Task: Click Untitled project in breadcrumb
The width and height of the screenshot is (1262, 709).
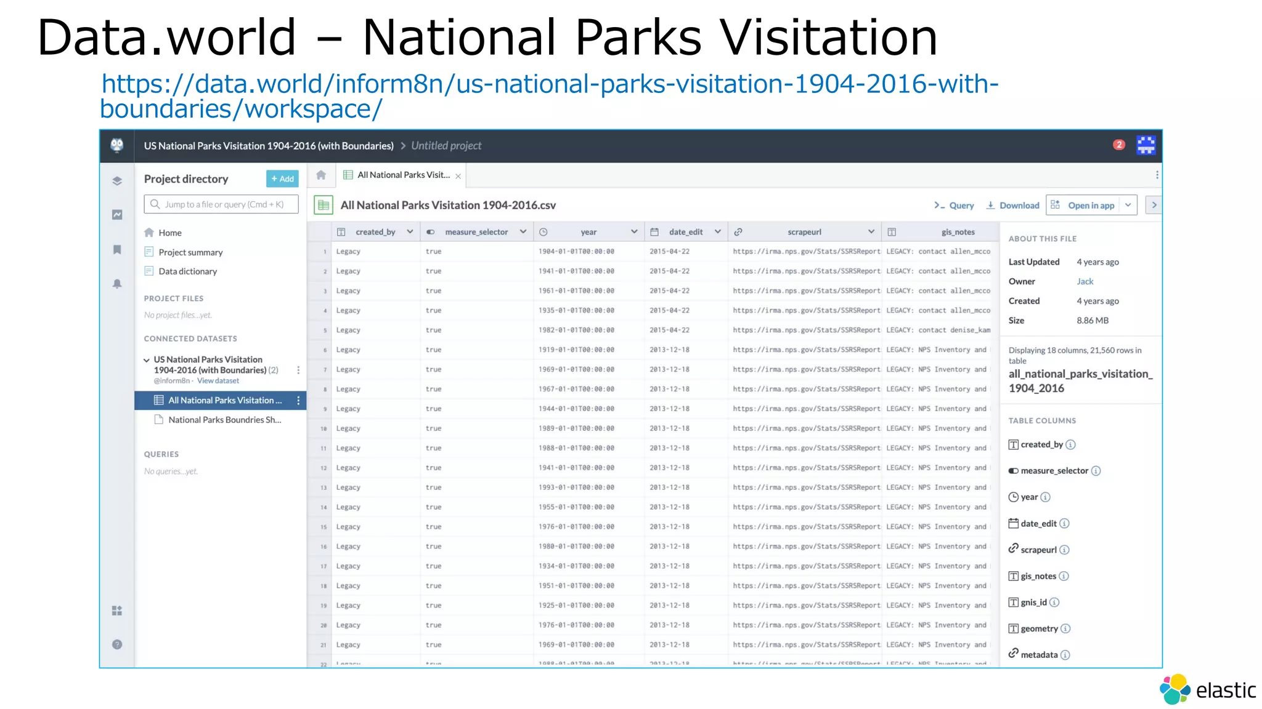Action: click(x=446, y=146)
